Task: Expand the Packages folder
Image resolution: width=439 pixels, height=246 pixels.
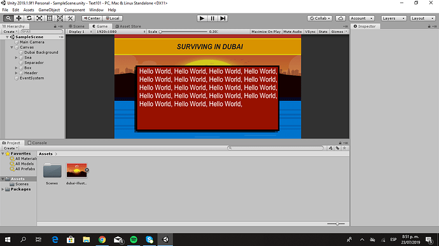Action: pyautogui.click(x=3, y=189)
